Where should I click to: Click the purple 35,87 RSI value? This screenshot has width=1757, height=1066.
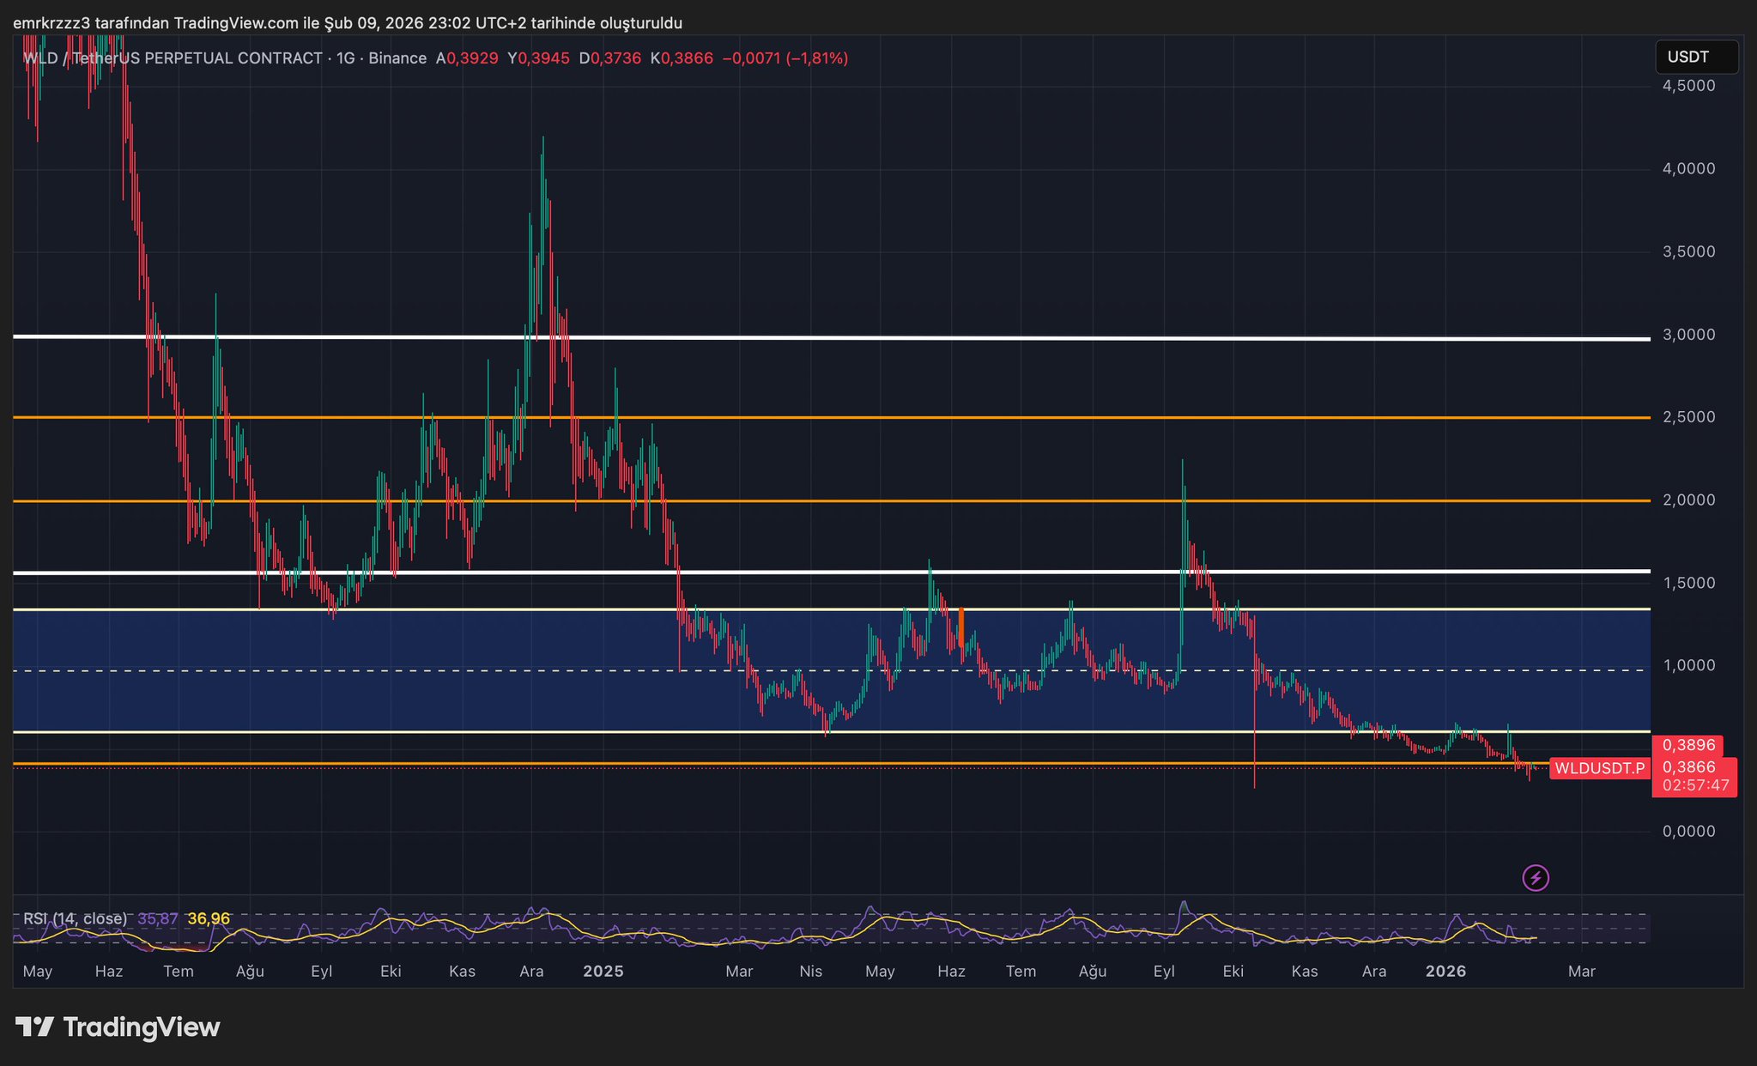pos(158,918)
